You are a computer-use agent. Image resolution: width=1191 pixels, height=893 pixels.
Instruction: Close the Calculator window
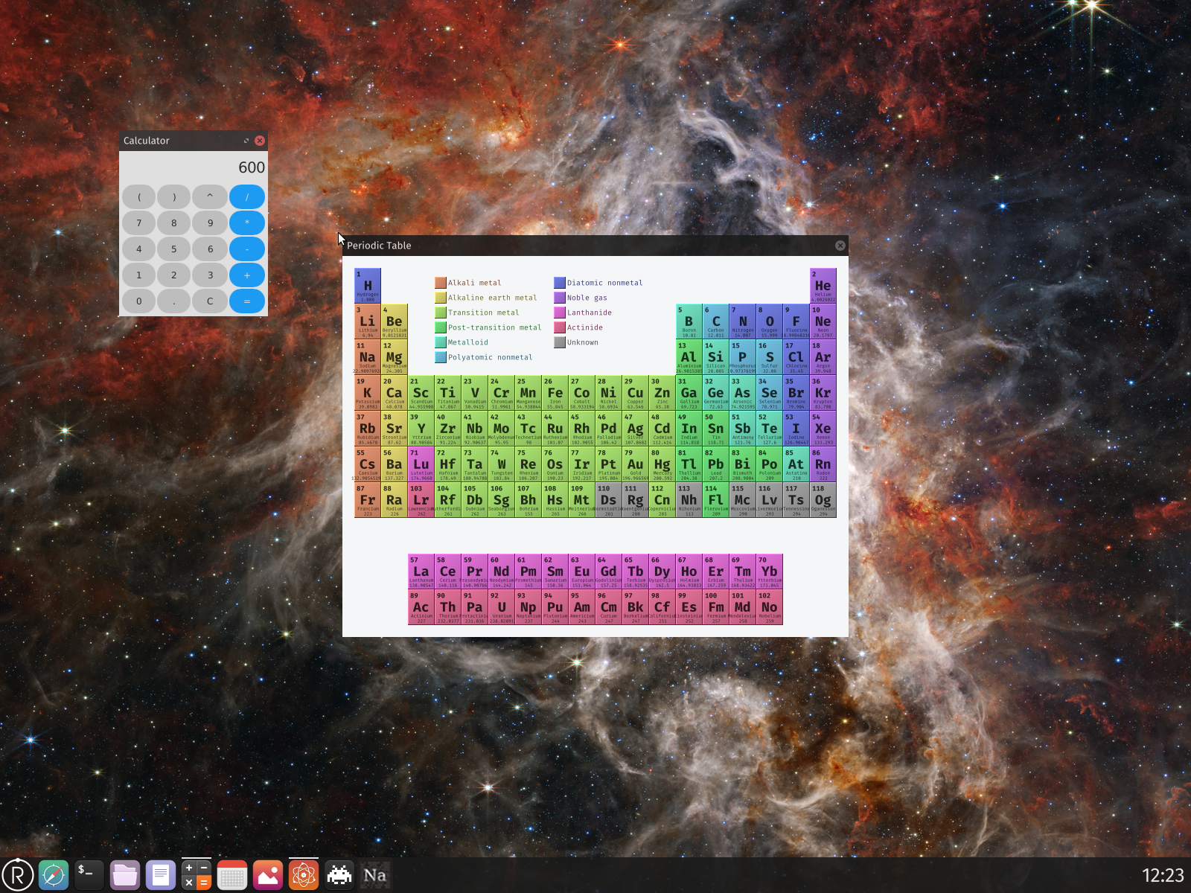[260, 141]
